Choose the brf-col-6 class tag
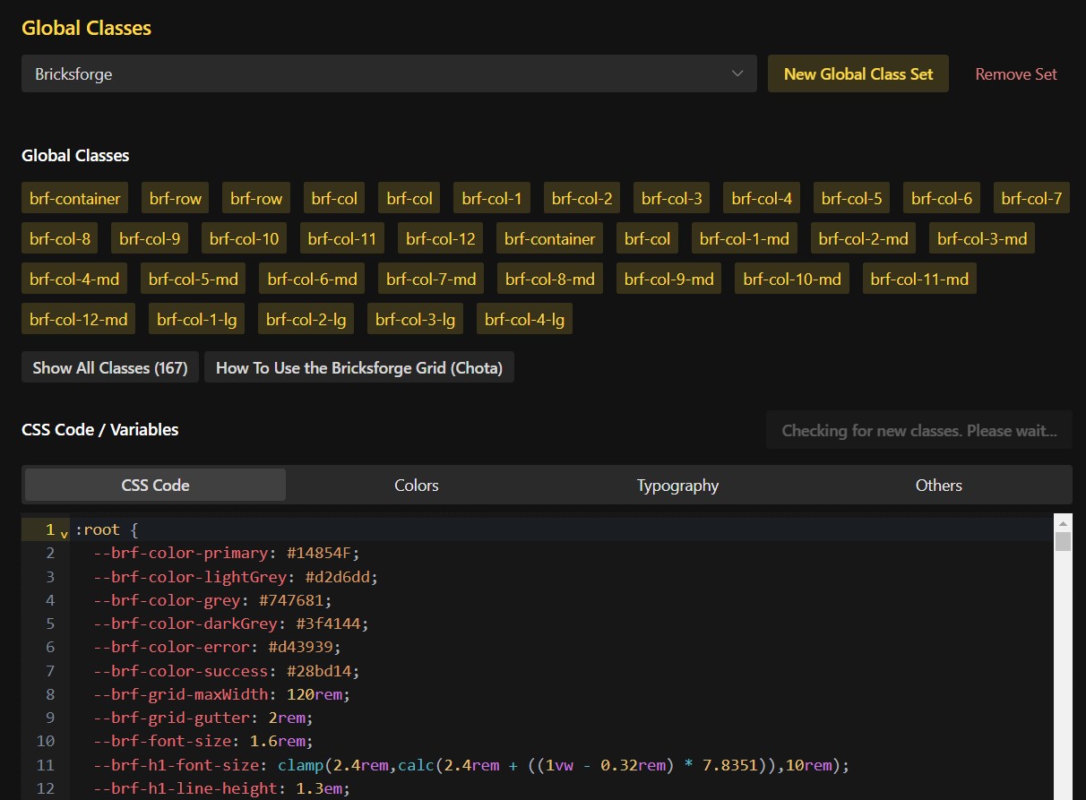Screen dimensions: 1086x800 click(x=941, y=198)
